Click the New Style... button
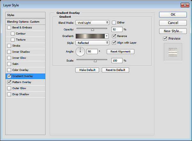 pyautogui.click(x=173, y=31)
